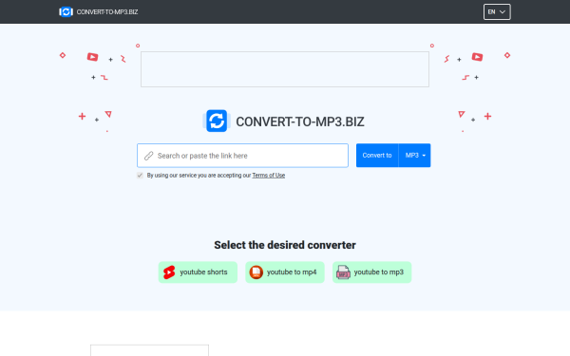The image size is (570, 356).
Task: Click 'Select the desired converter' heading
Action: pyautogui.click(x=285, y=245)
